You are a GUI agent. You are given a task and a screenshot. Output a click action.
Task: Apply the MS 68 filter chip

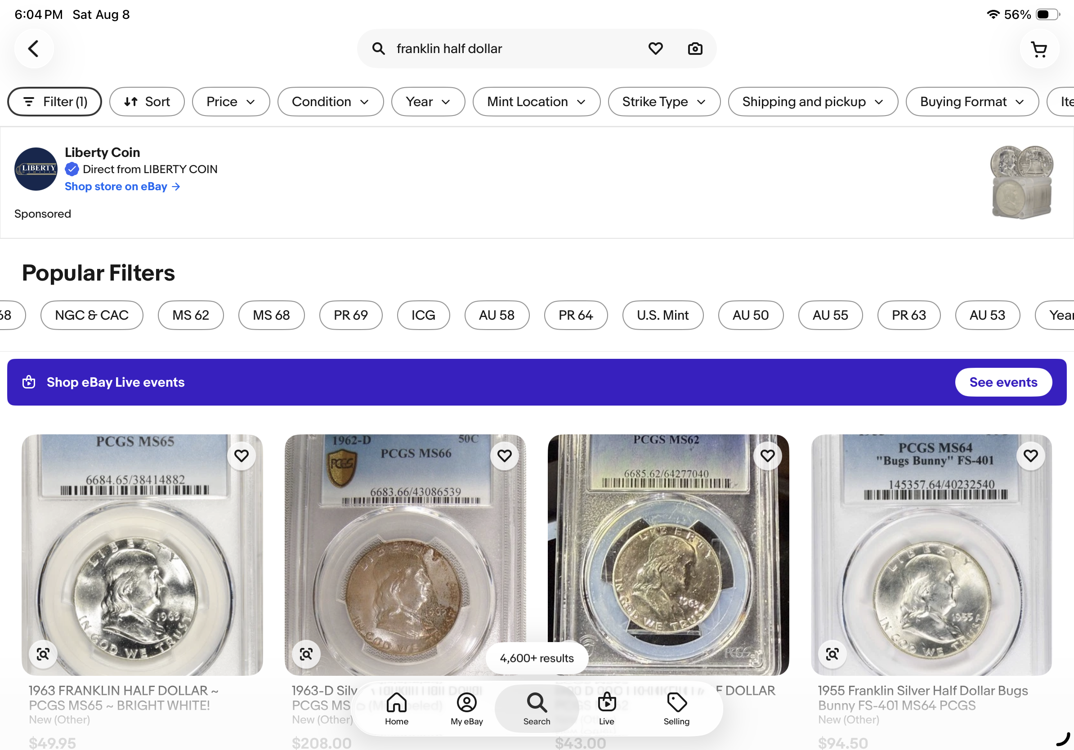pos(271,315)
